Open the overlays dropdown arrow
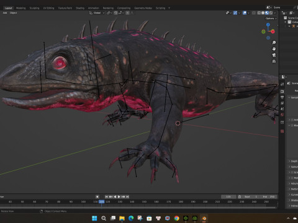The image size is (298, 223). point(248,13)
